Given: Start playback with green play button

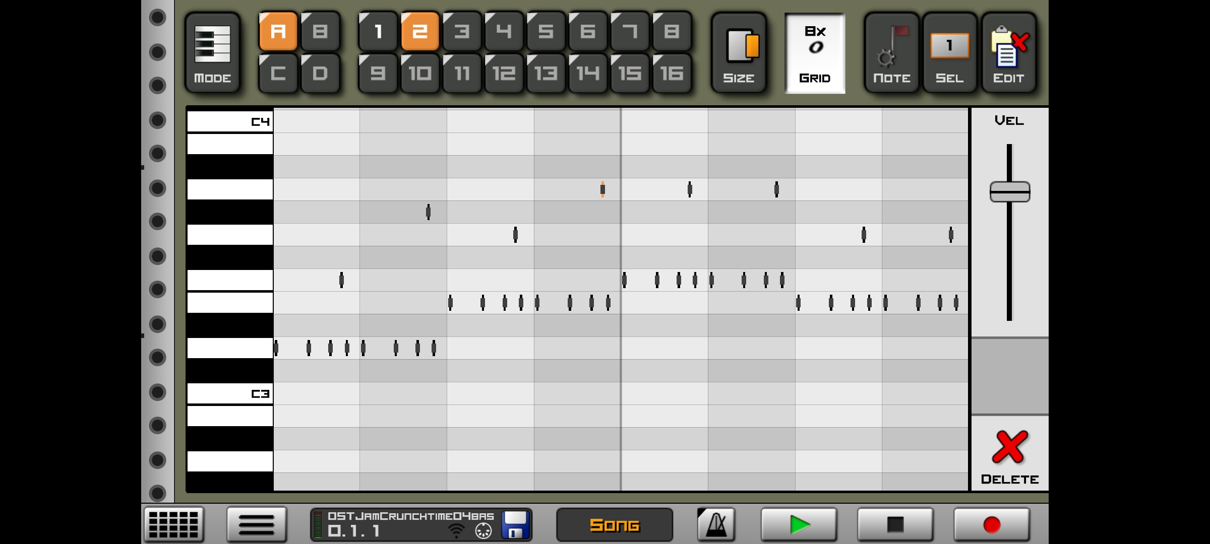Looking at the screenshot, I should 799,525.
